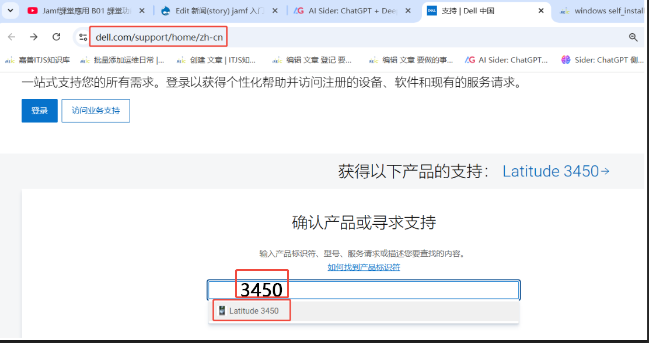Click the device icon beside the Latitude 3450 suggestion

click(222, 311)
